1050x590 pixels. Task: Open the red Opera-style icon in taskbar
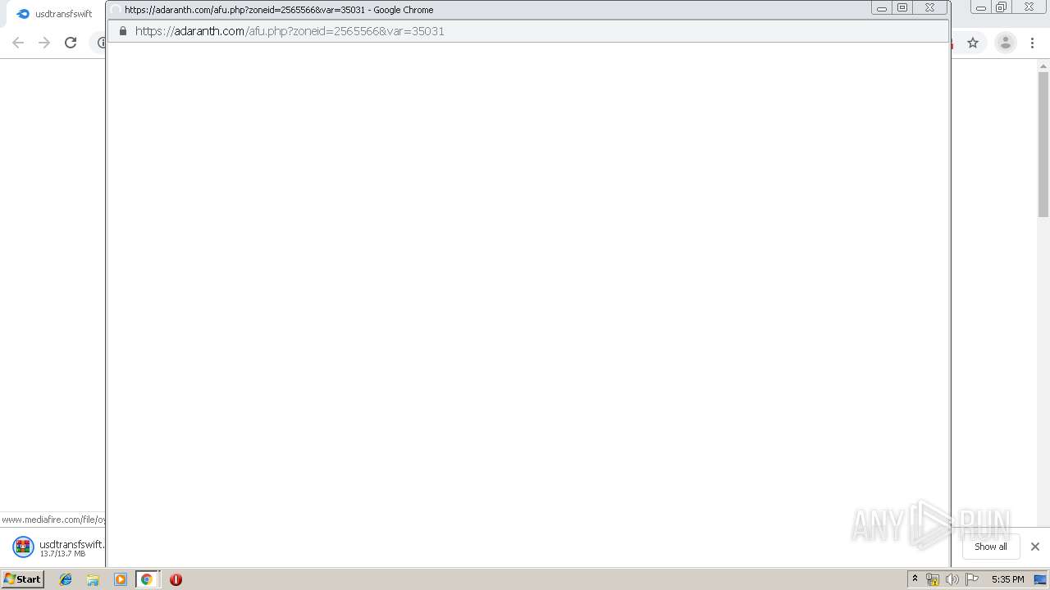(176, 579)
